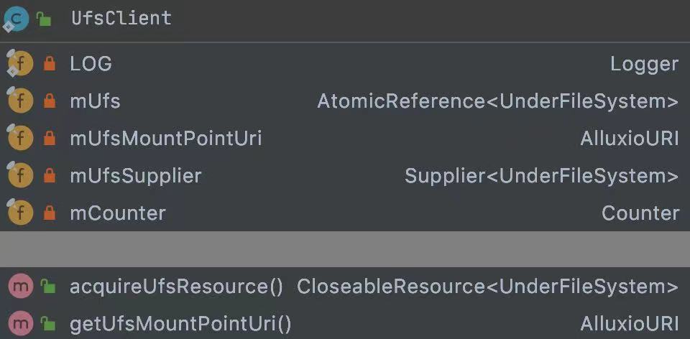Click the mUfsSupplier field icon
690x339 pixels.
pyautogui.click(x=20, y=176)
